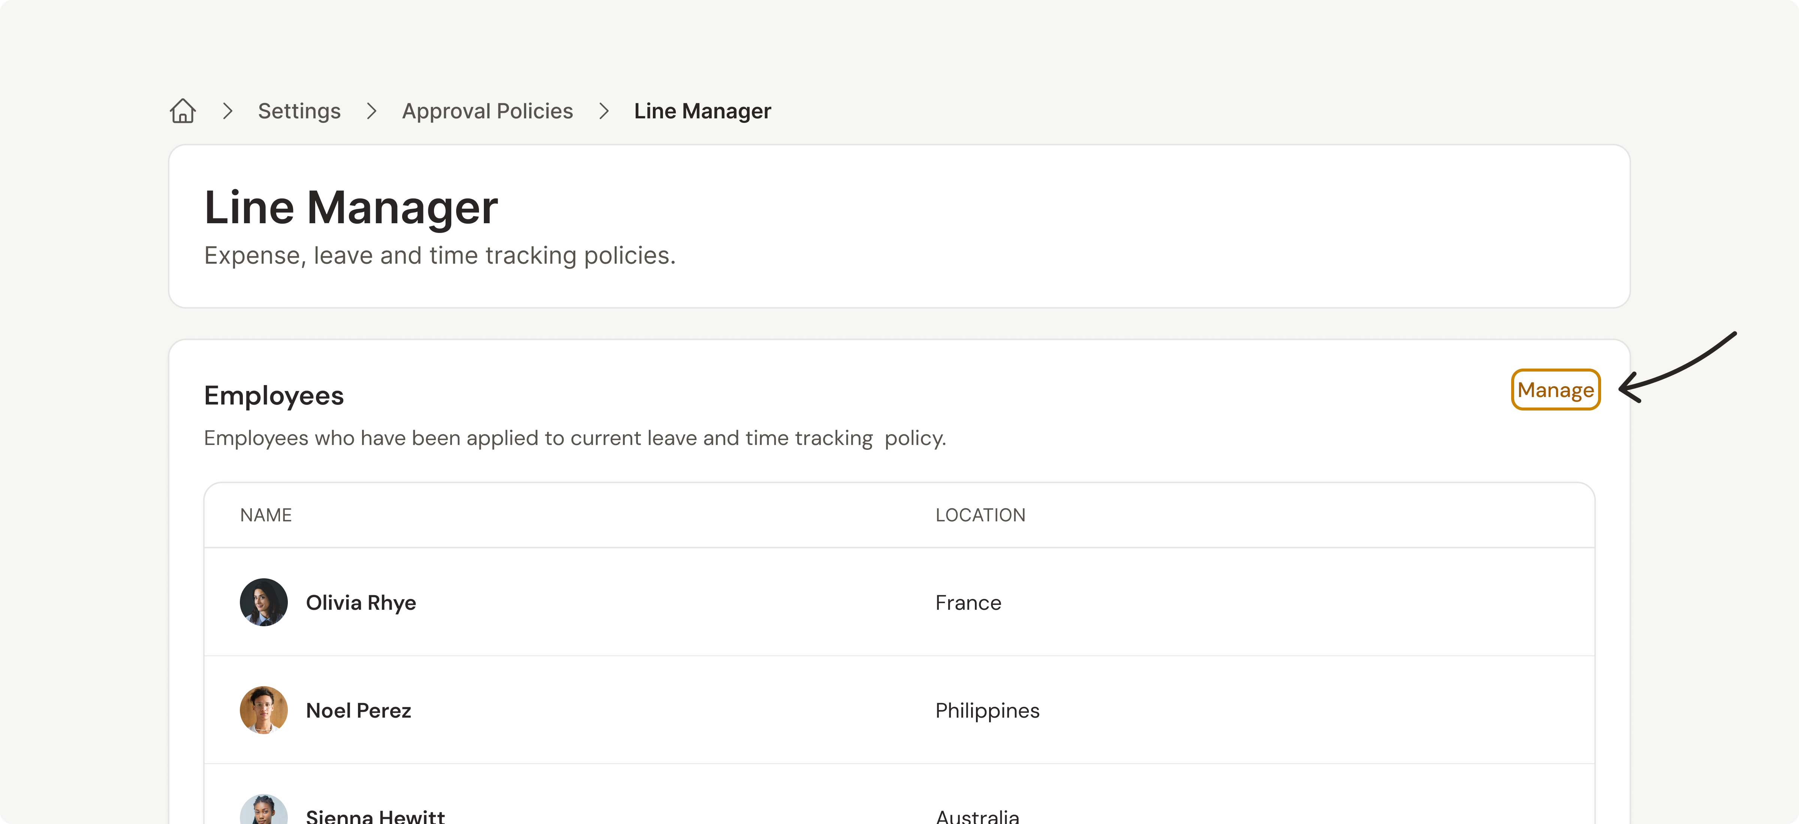Click the home icon in breadcrumb
The height and width of the screenshot is (824, 1799).
pyautogui.click(x=183, y=111)
